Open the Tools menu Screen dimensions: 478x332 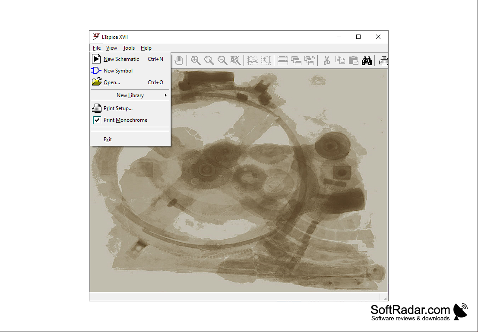pyautogui.click(x=129, y=48)
